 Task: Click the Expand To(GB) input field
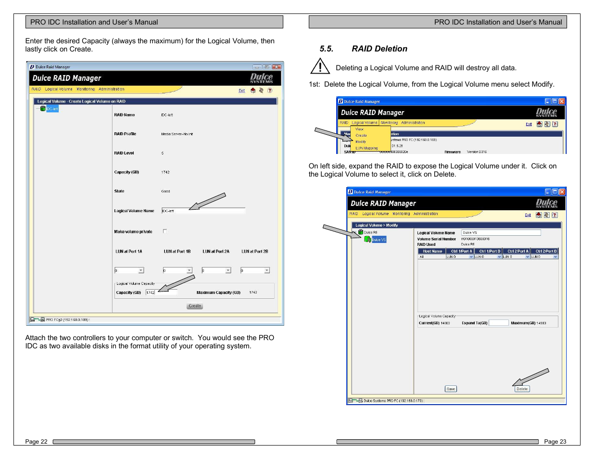coord(499,323)
